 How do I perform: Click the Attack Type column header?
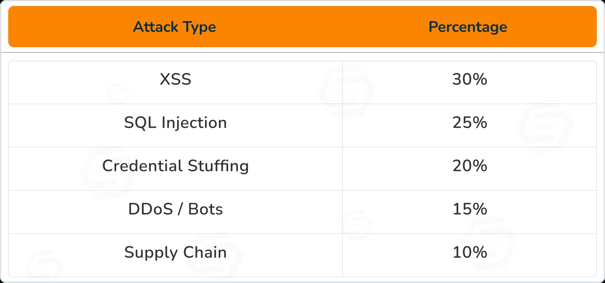tap(175, 27)
